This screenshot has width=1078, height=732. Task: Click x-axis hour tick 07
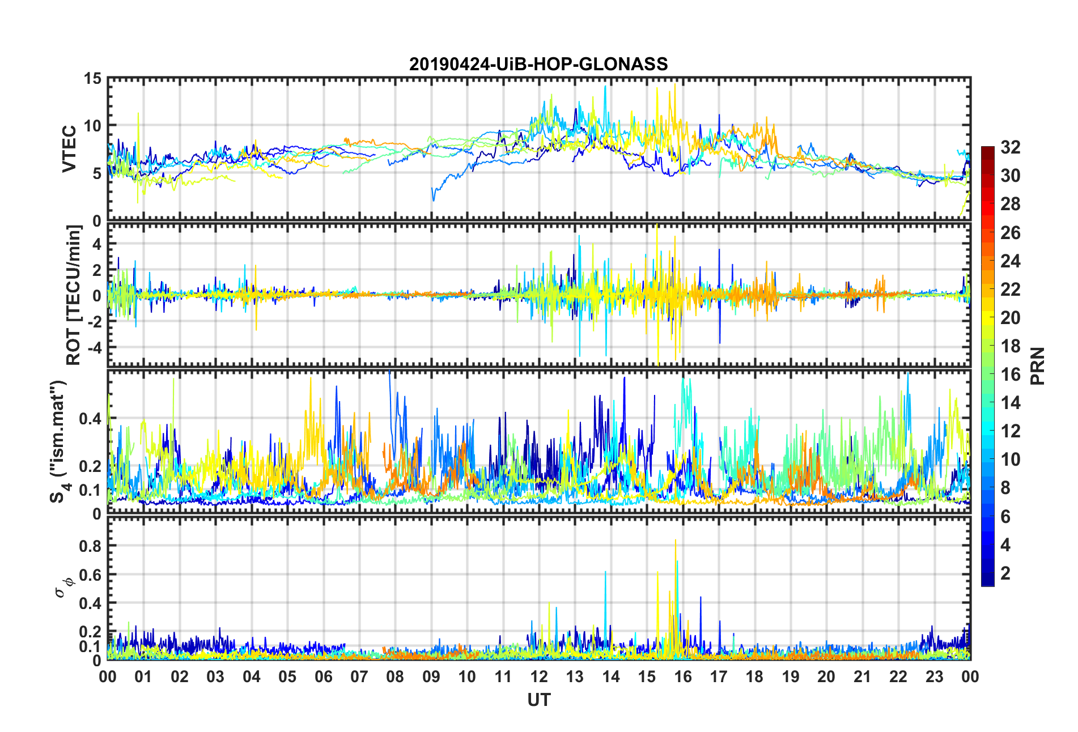tap(359, 676)
